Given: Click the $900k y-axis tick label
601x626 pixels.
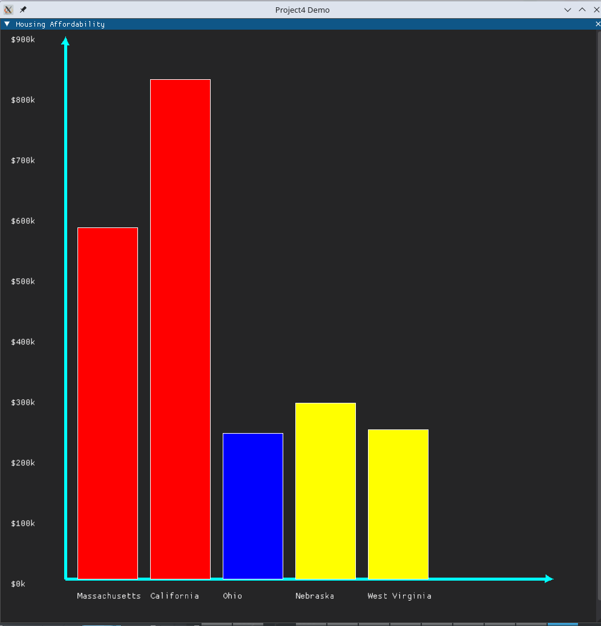Looking at the screenshot, I should (23, 39).
